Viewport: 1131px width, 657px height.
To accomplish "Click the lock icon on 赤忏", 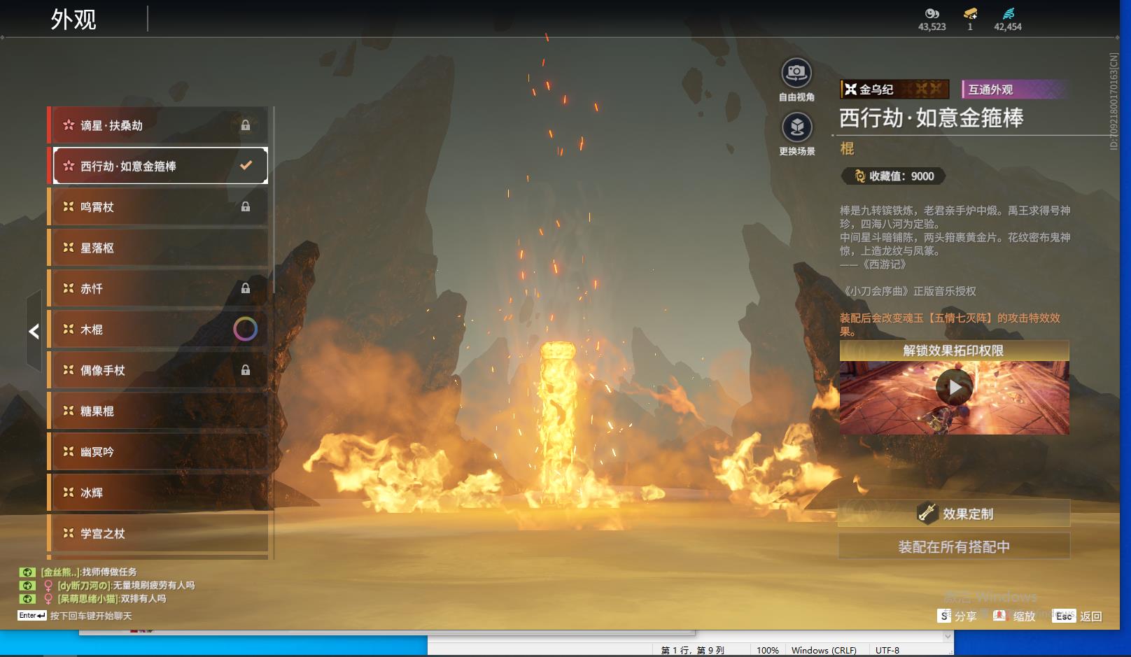I will [x=246, y=288].
